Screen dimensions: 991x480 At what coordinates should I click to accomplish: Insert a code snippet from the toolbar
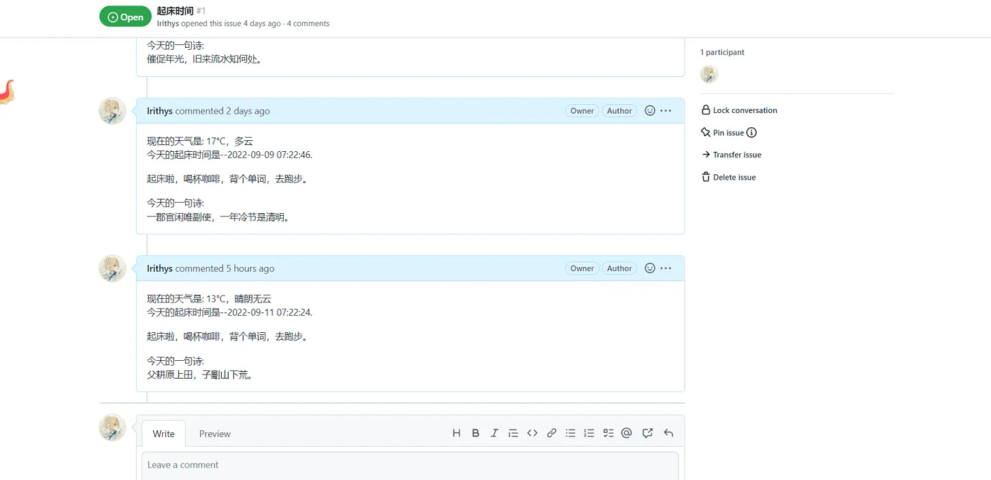(x=532, y=432)
